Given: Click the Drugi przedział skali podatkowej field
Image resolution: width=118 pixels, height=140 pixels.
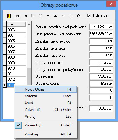Looking at the screenshot, I should pos(101,34).
